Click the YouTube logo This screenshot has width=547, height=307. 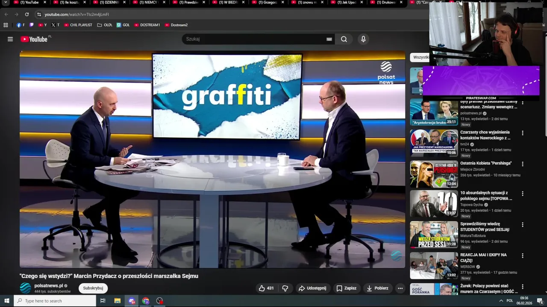click(34, 39)
